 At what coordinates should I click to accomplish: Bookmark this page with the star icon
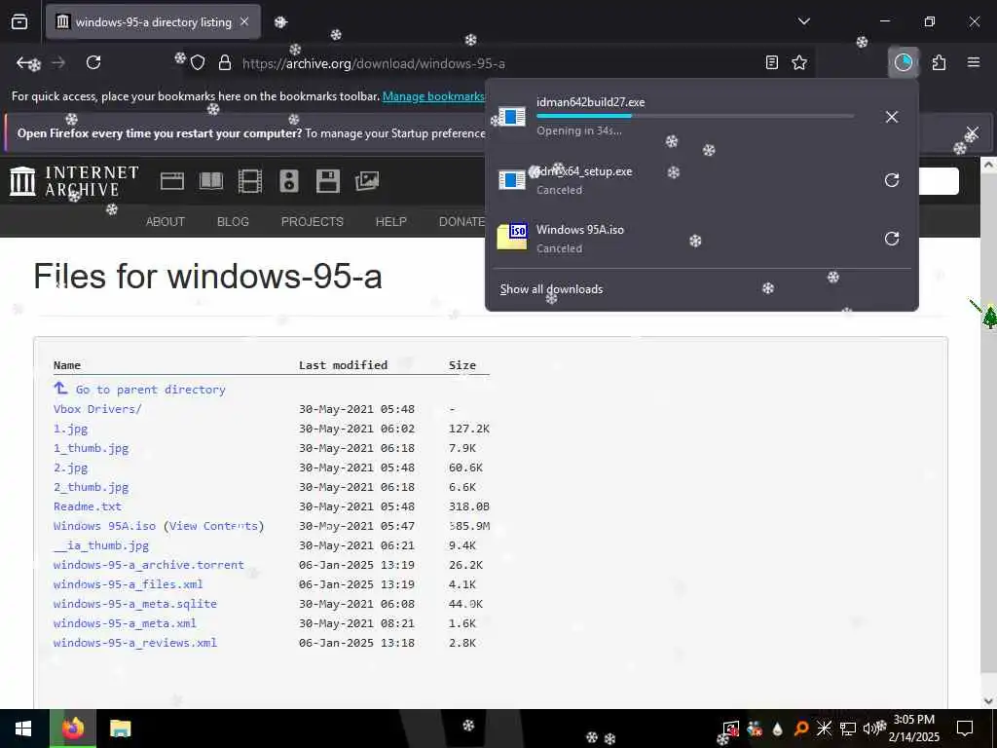pyautogui.click(x=799, y=62)
